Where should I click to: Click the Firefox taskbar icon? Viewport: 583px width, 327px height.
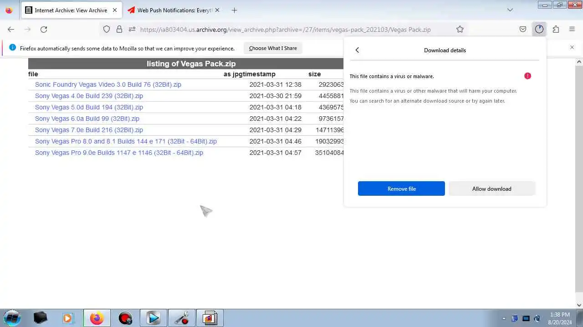[x=97, y=318]
